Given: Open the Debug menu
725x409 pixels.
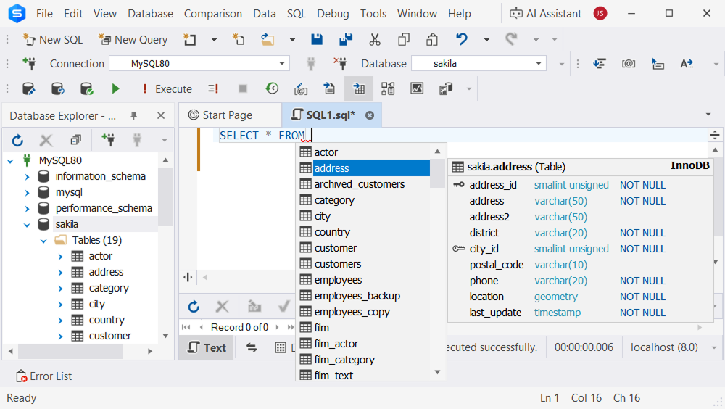Looking at the screenshot, I should (333, 13).
